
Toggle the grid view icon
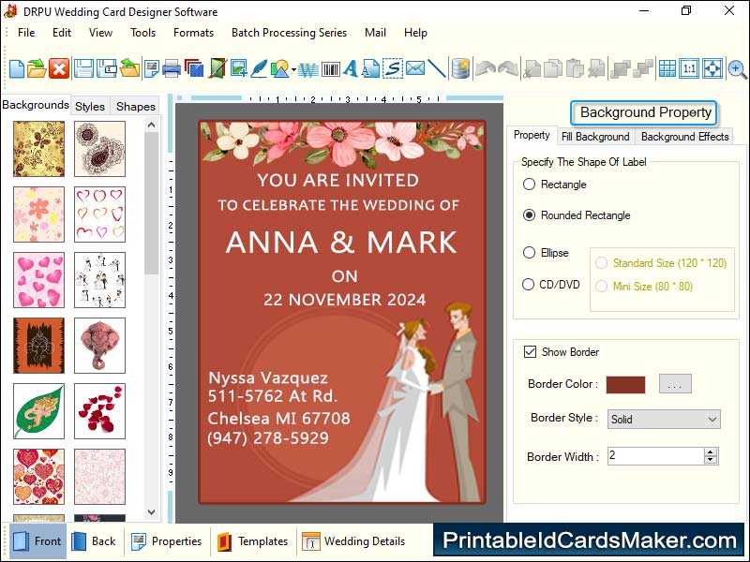pos(667,68)
